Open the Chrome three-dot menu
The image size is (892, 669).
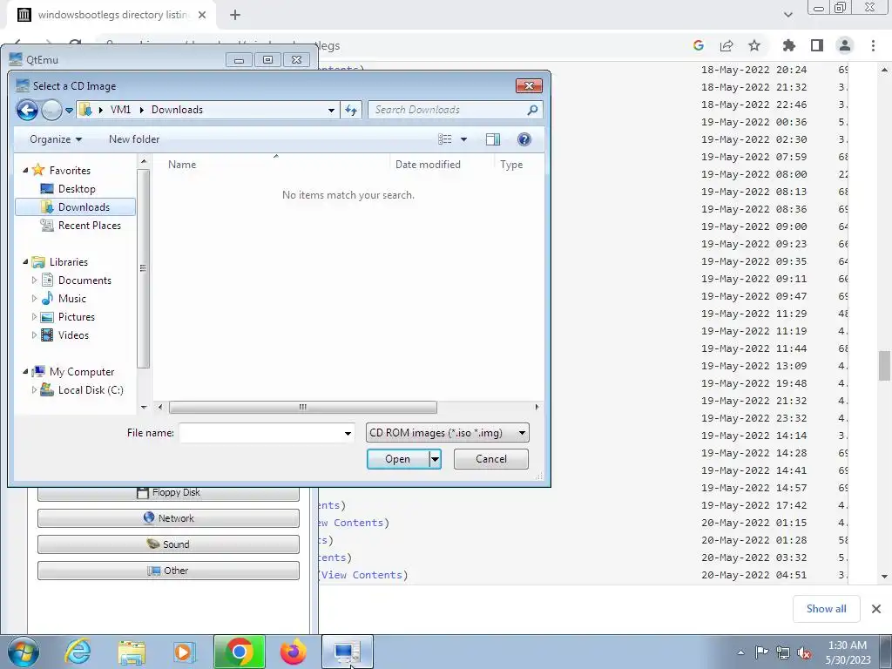(x=873, y=45)
